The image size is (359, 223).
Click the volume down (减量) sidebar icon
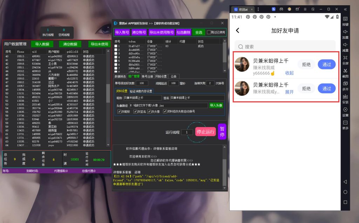[x=345, y=46]
